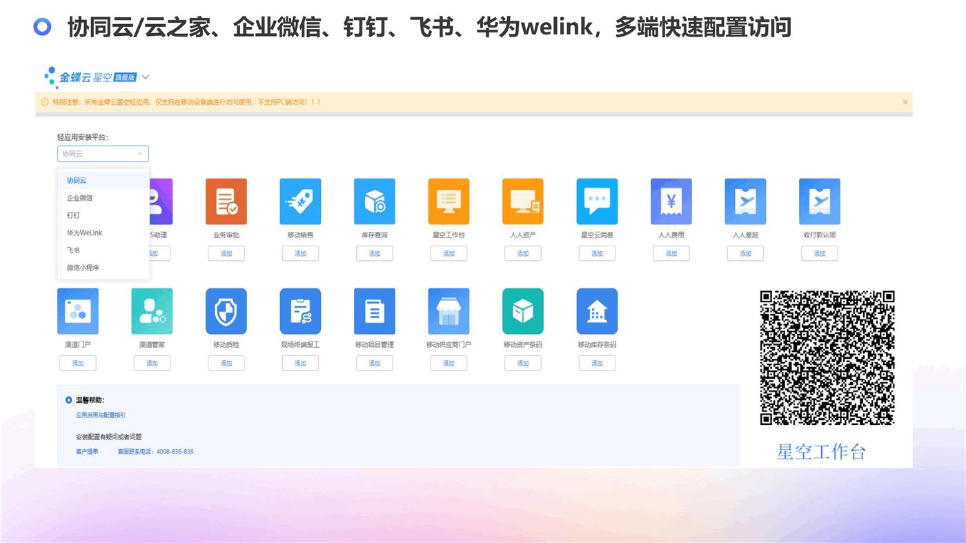The image size is (966, 543).
Task: Open the 星空云消息 app icon
Action: (597, 201)
